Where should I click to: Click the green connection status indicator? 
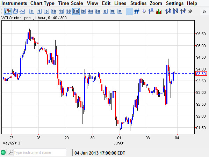click(3, 152)
